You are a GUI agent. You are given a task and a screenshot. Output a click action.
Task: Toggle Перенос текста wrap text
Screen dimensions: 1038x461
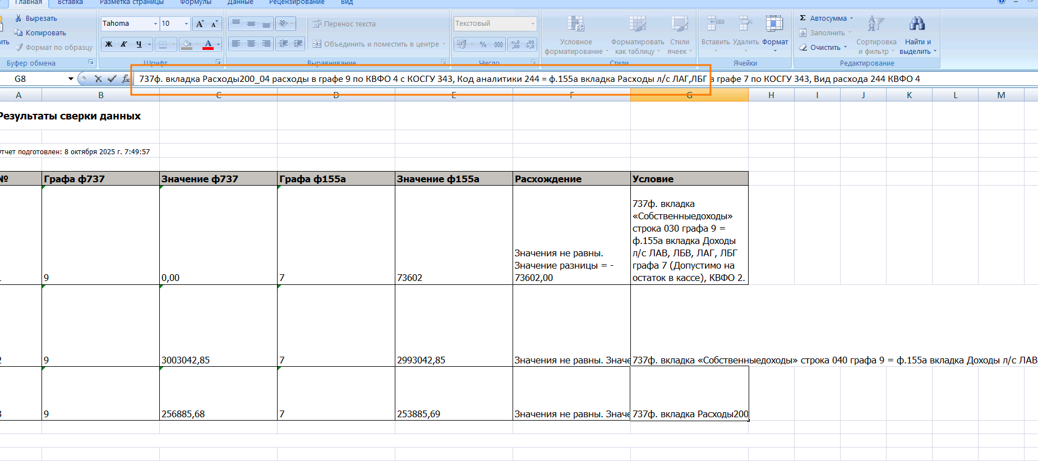point(344,24)
